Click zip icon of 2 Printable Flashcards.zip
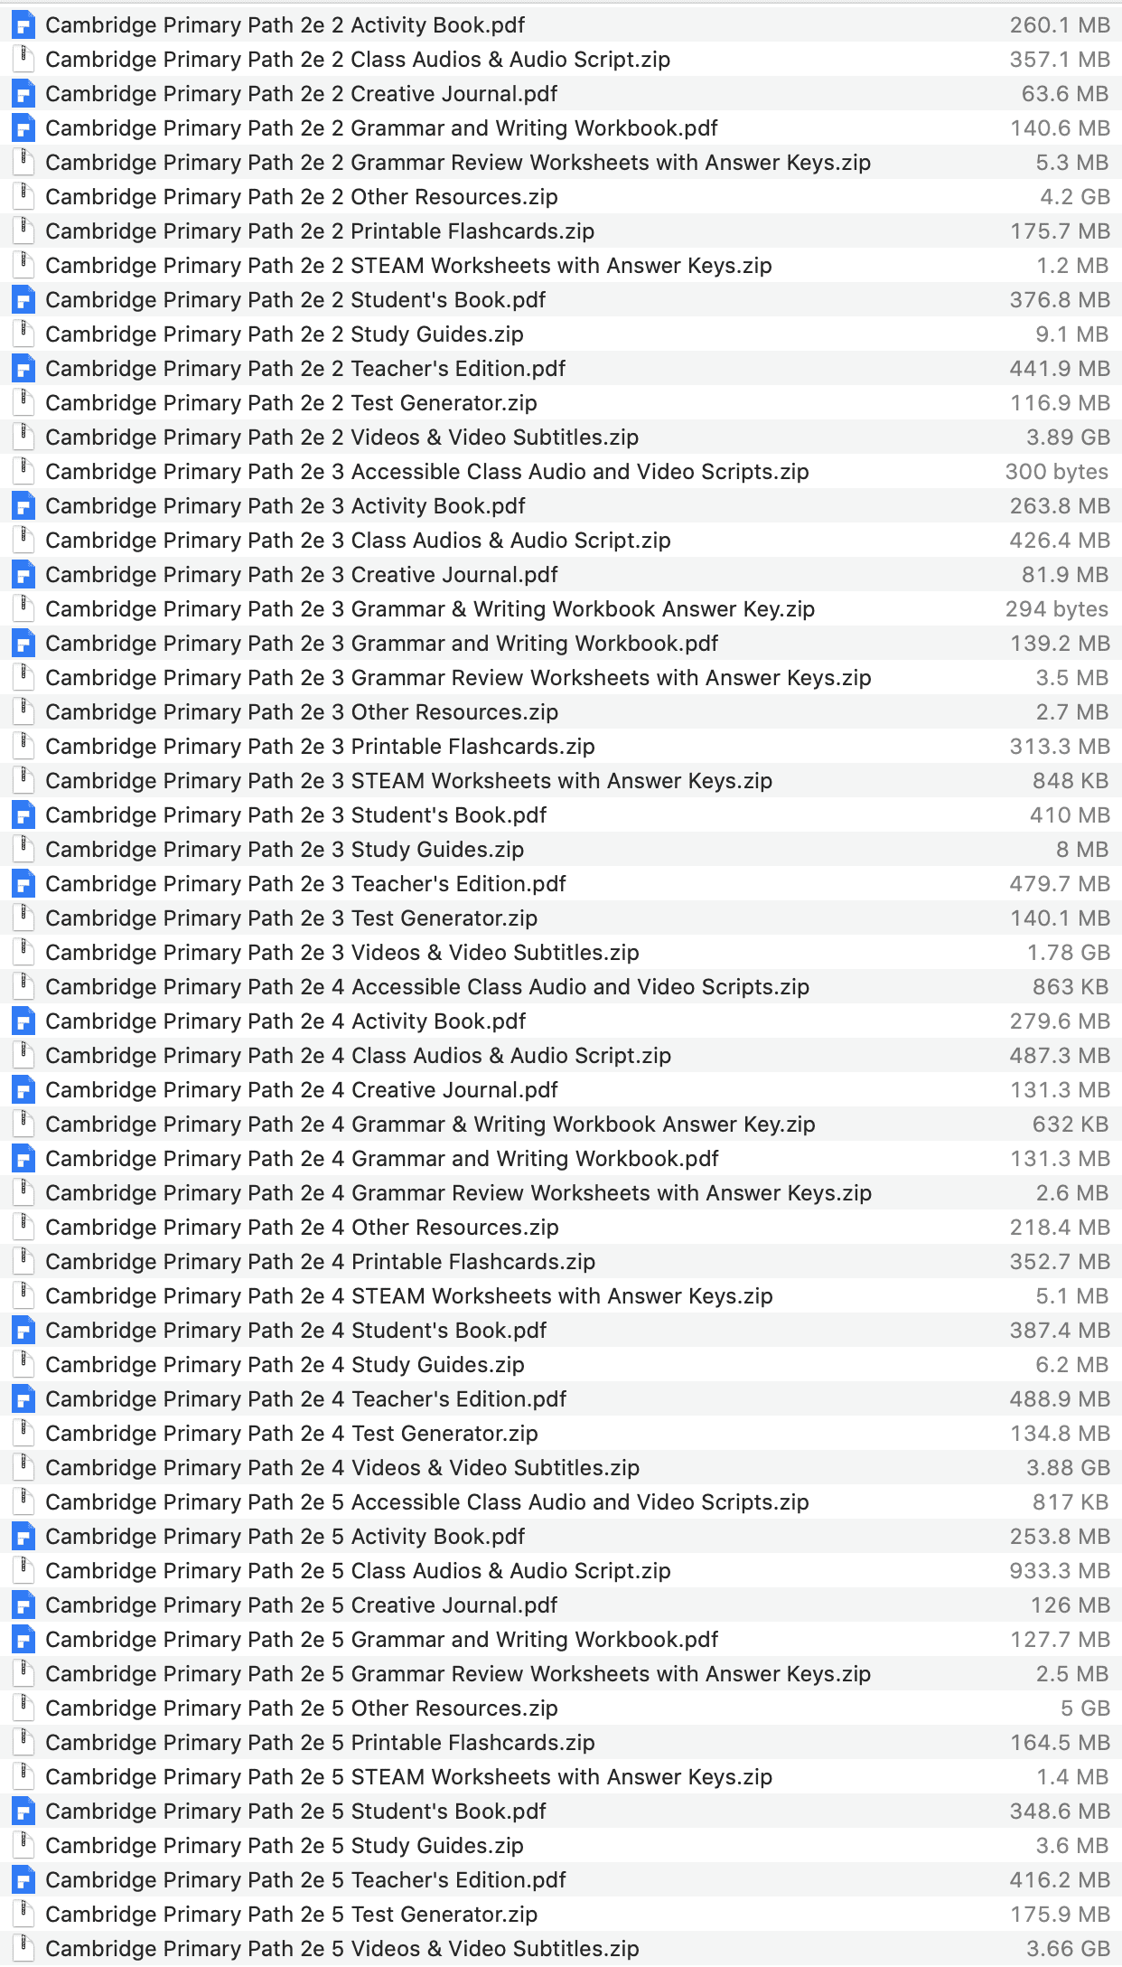The height and width of the screenshot is (1967, 1122). 23,231
